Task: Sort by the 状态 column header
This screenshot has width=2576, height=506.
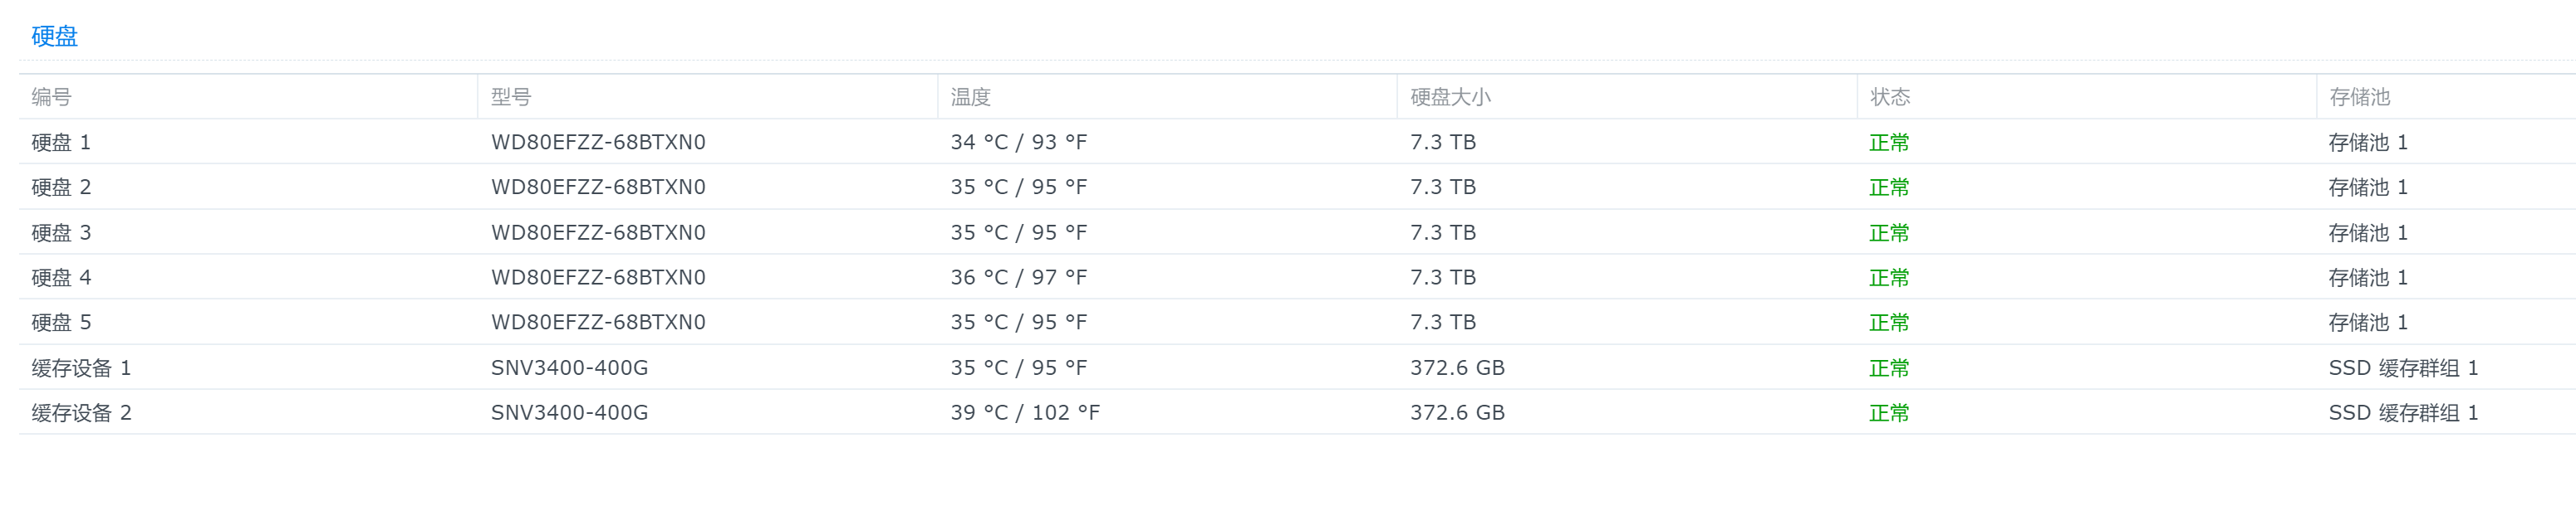Action: click(1889, 97)
